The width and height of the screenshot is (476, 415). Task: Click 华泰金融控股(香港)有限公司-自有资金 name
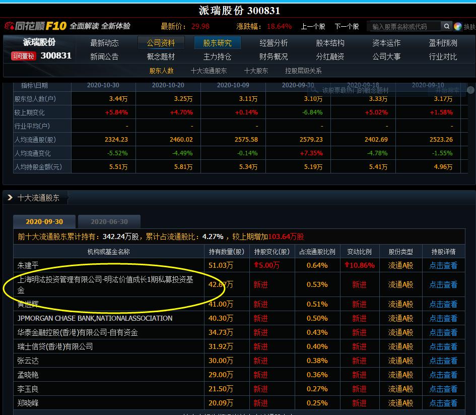[78, 332]
